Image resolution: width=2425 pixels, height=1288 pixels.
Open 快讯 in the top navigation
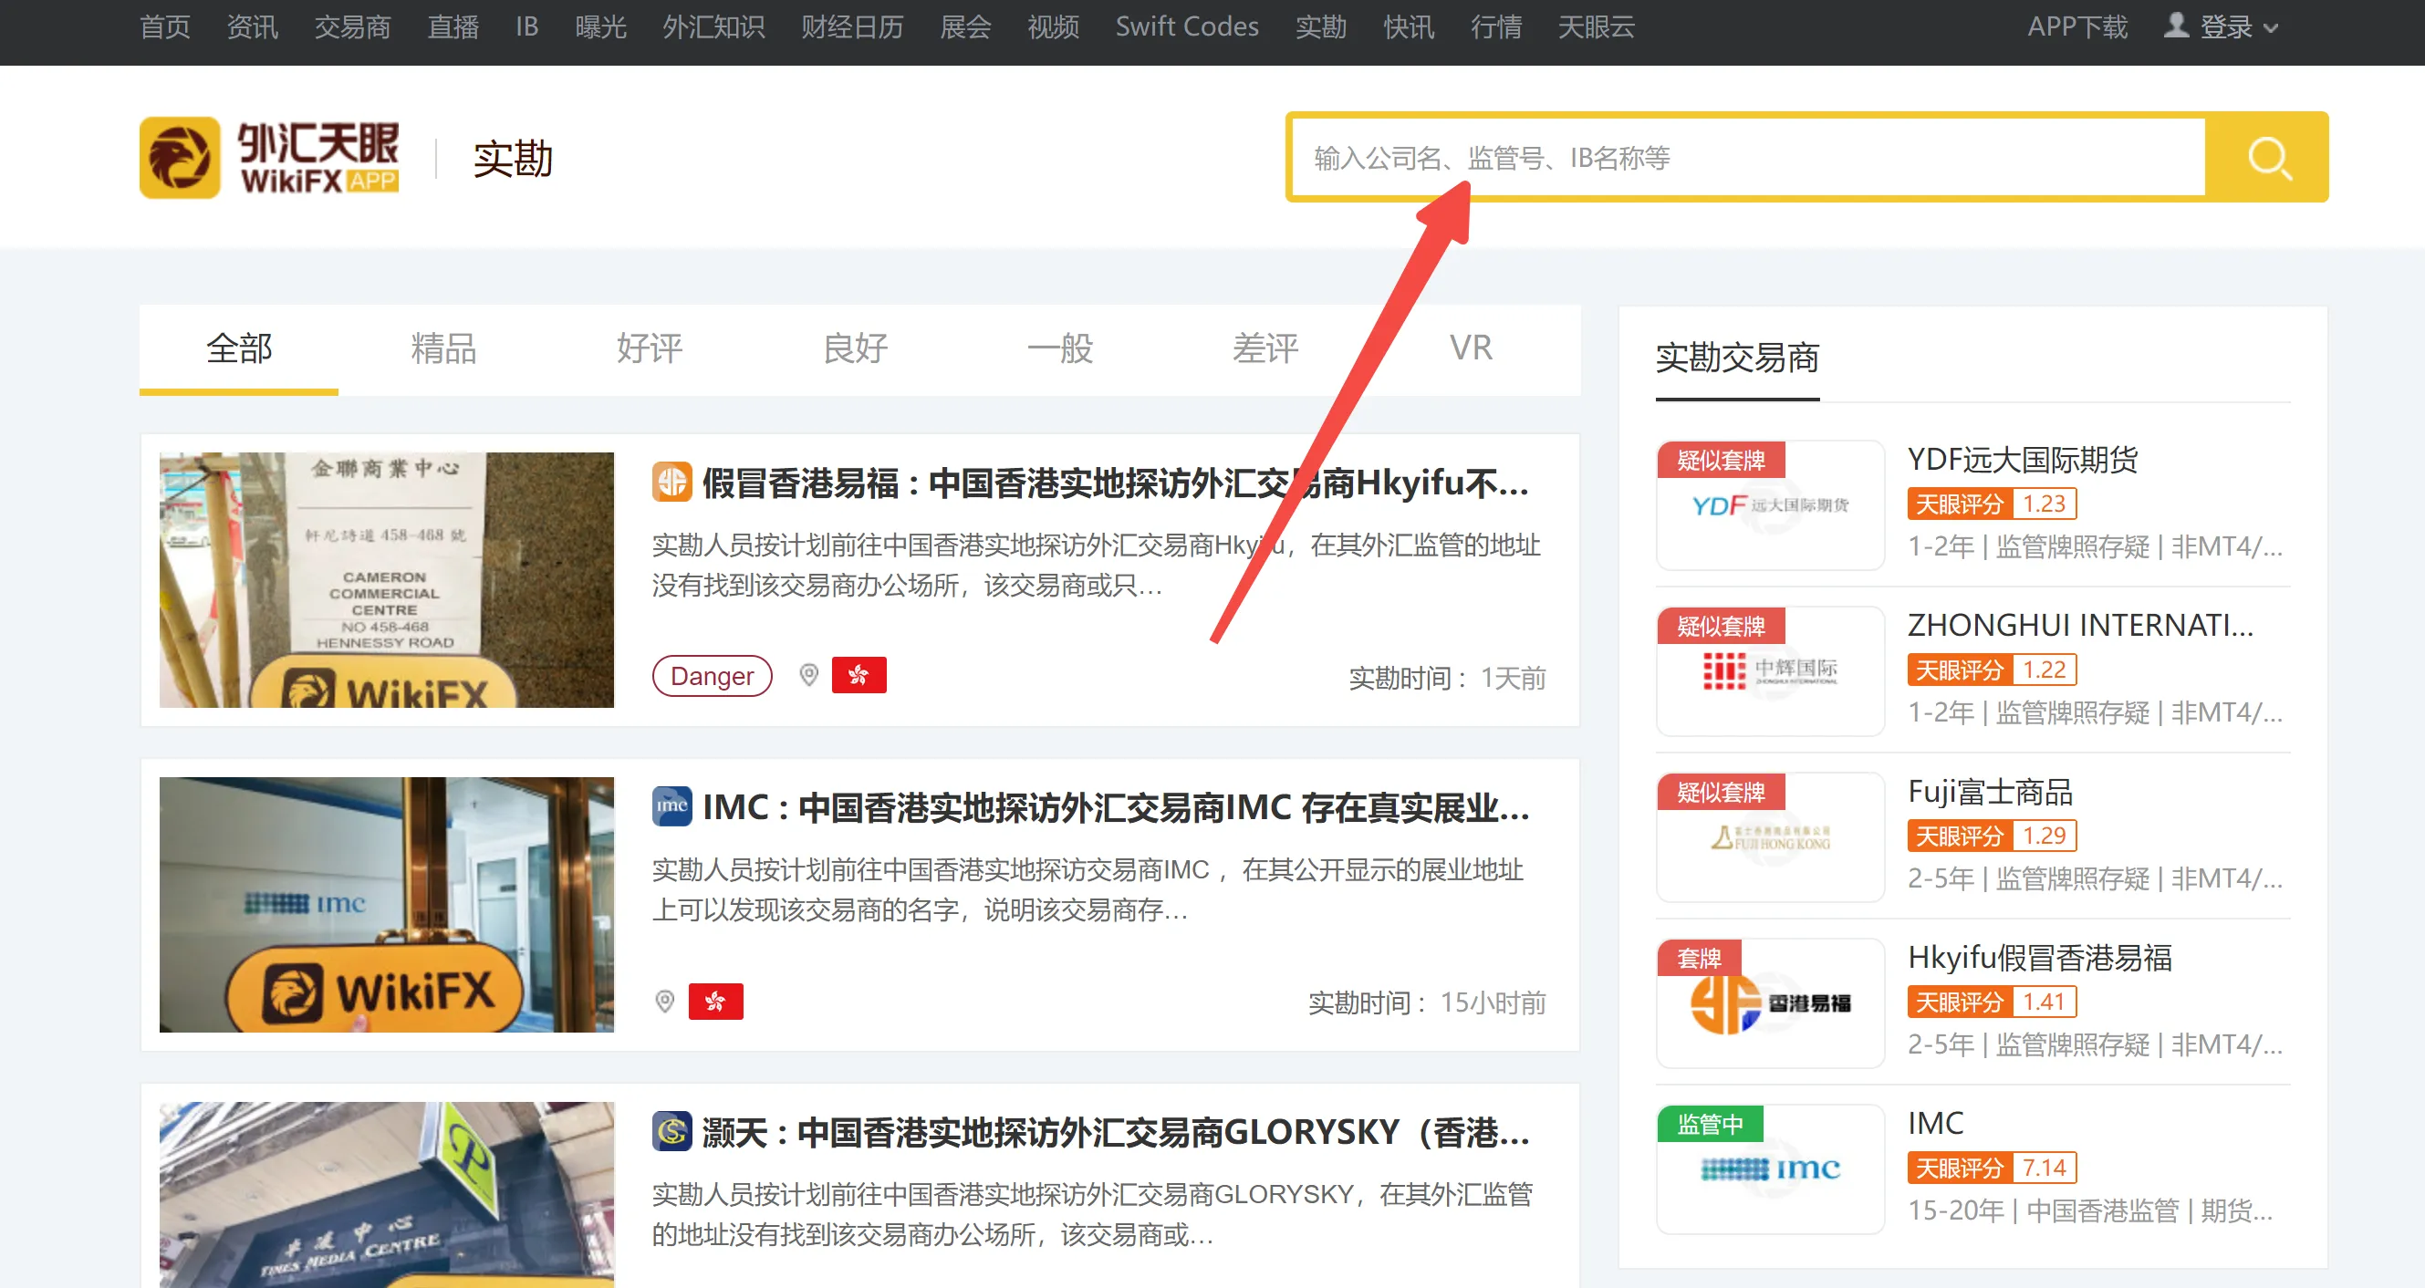pyautogui.click(x=1409, y=26)
